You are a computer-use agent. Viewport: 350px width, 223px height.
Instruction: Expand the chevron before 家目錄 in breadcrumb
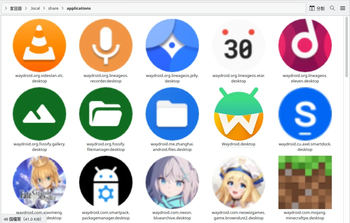(x=6, y=8)
